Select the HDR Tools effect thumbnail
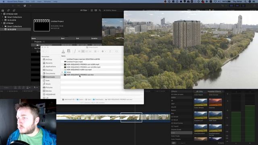The image size is (258, 145). [215, 115]
